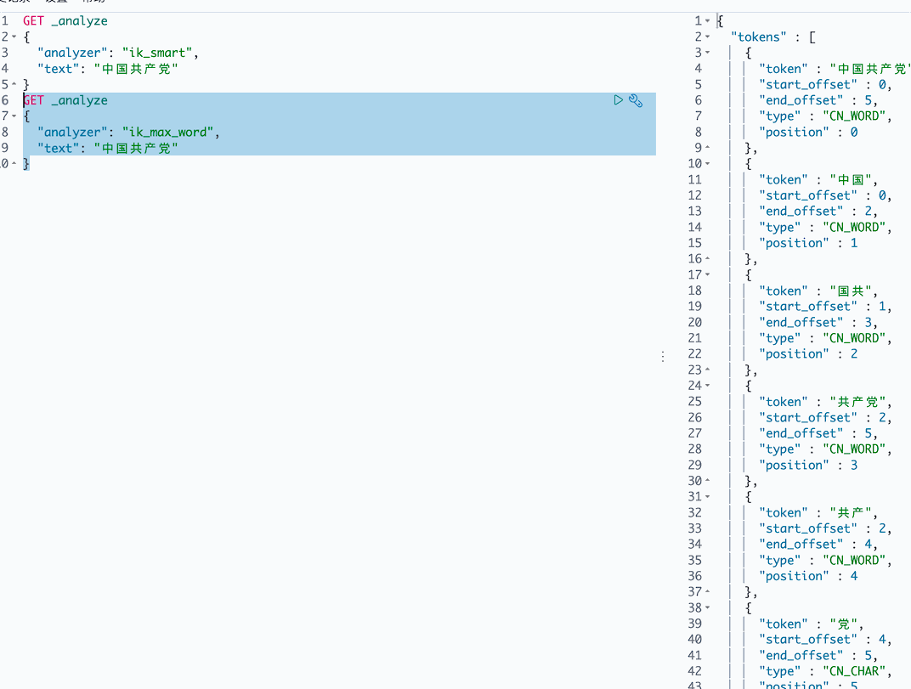This screenshot has width=911, height=689.
Task: Click "type" : "CN_WORD" on response line 14
Action: tap(825, 227)
